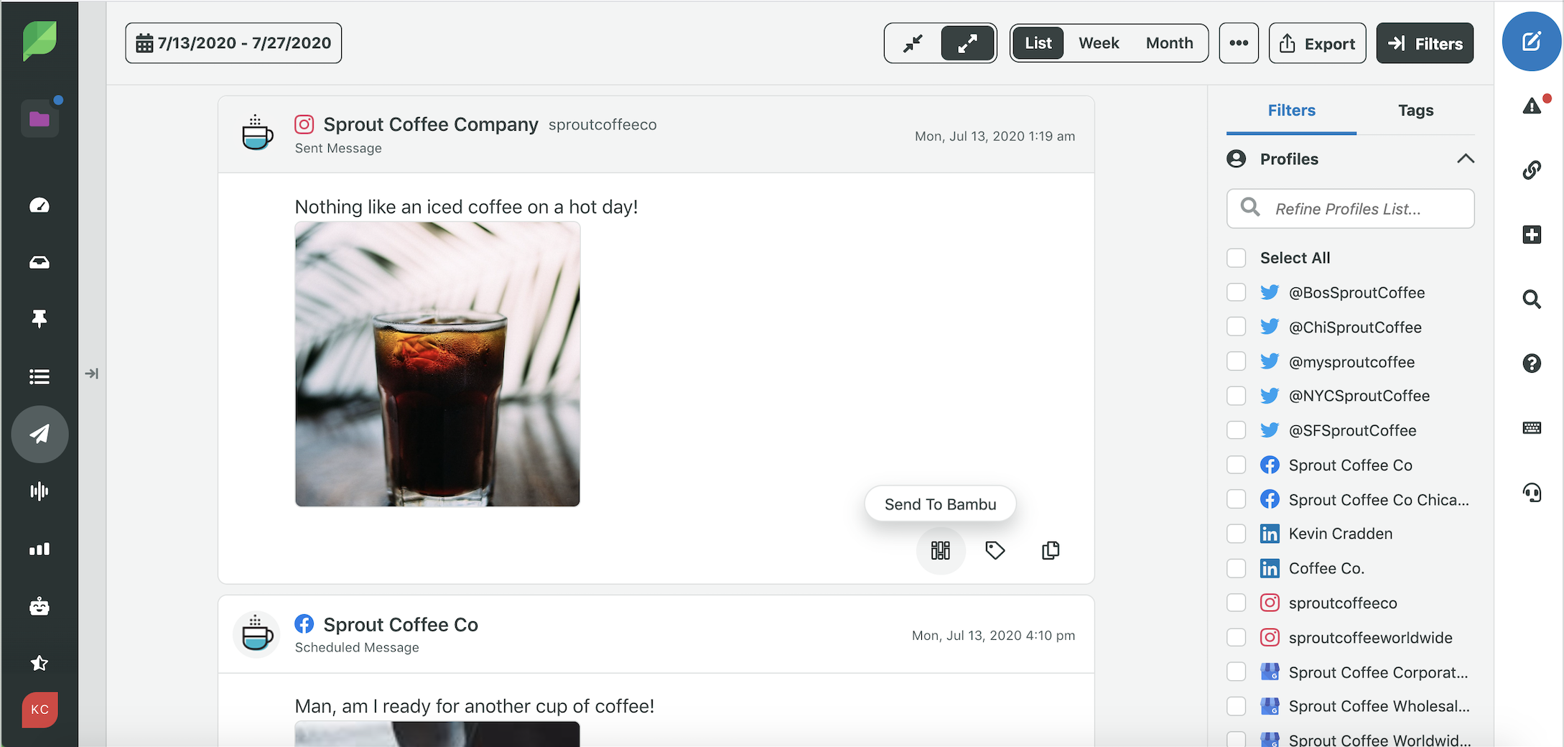1564x747 pixels.
Task: Click the blue Compose pencil button
Action: pyautogui.click(x=1531, y=42)
